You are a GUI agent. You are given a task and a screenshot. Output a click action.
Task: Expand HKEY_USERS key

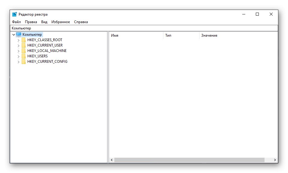pyautogui.click(x=18, y=56)
